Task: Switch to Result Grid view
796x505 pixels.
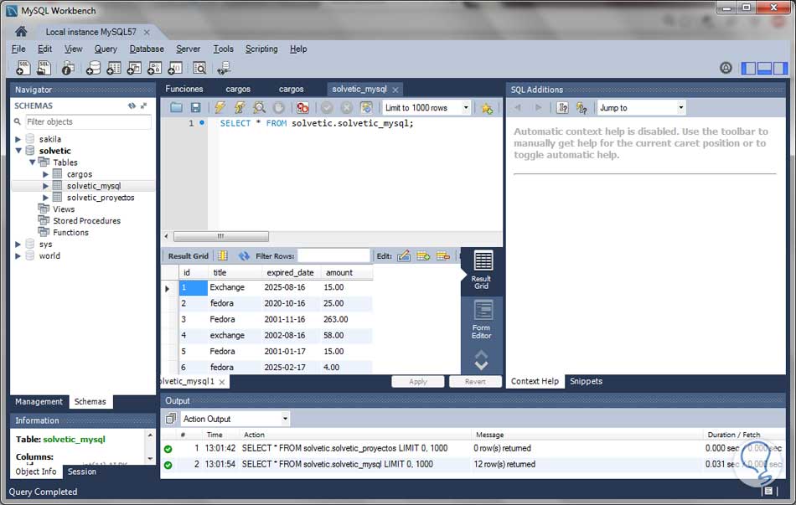Action: pyautogui.click(x=482, y=270)
